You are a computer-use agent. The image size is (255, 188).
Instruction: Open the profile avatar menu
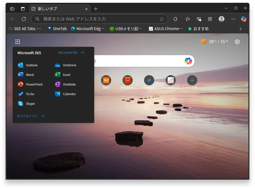222,19
